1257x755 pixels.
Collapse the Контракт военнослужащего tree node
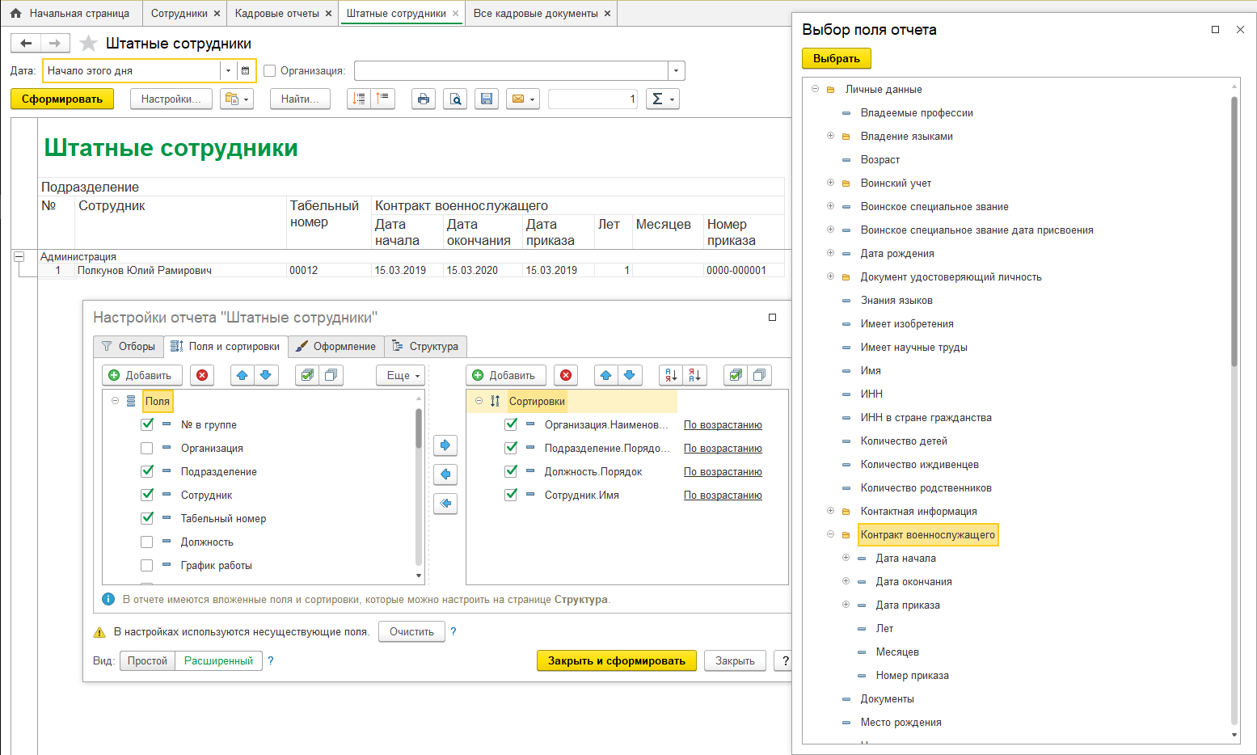(x=830, y=534)
